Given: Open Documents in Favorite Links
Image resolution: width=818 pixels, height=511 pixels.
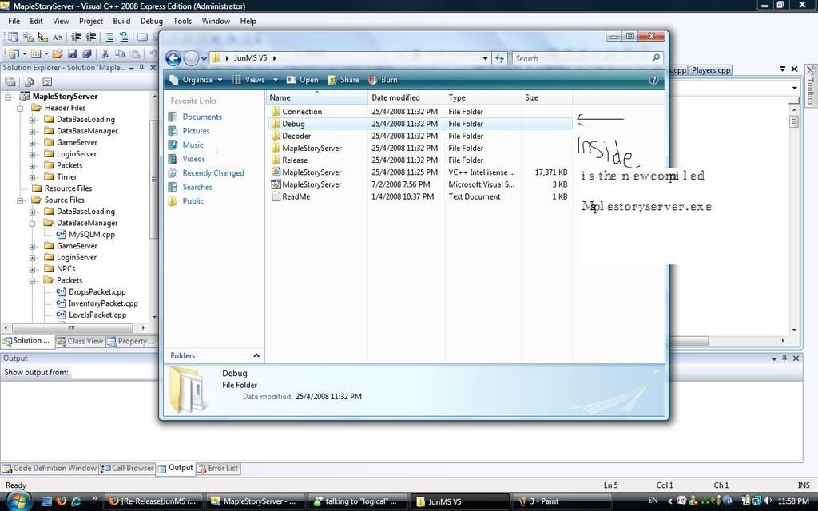Looking at the screenshot, I should click(x=201, y=117).
